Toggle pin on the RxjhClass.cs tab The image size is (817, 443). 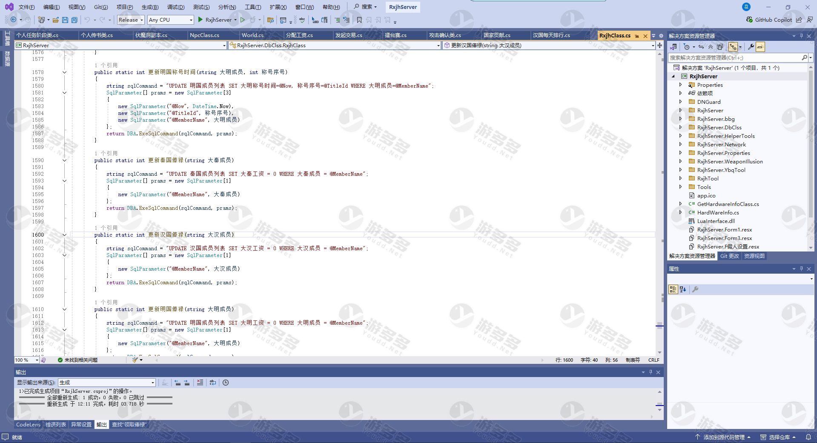coord(637,36)
